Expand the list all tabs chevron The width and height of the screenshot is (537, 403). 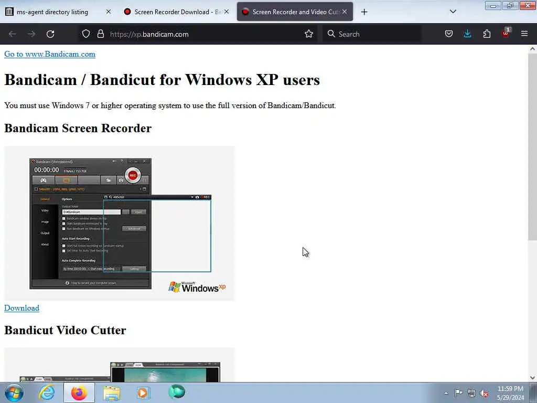pos(453,12)
